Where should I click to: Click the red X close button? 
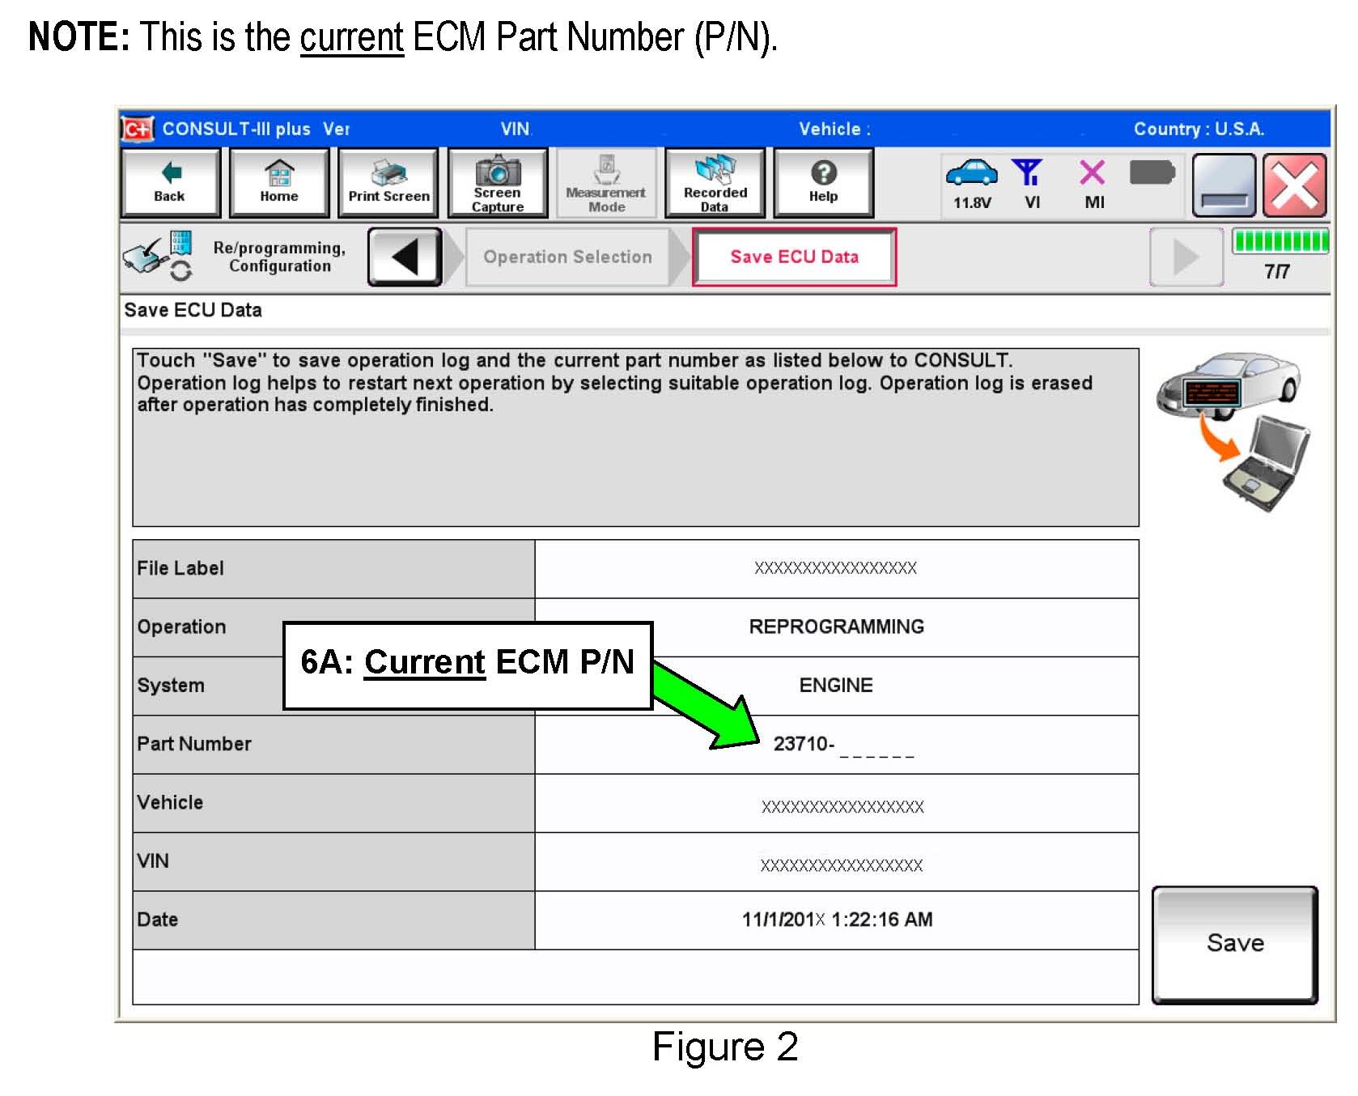point(1294,185)
